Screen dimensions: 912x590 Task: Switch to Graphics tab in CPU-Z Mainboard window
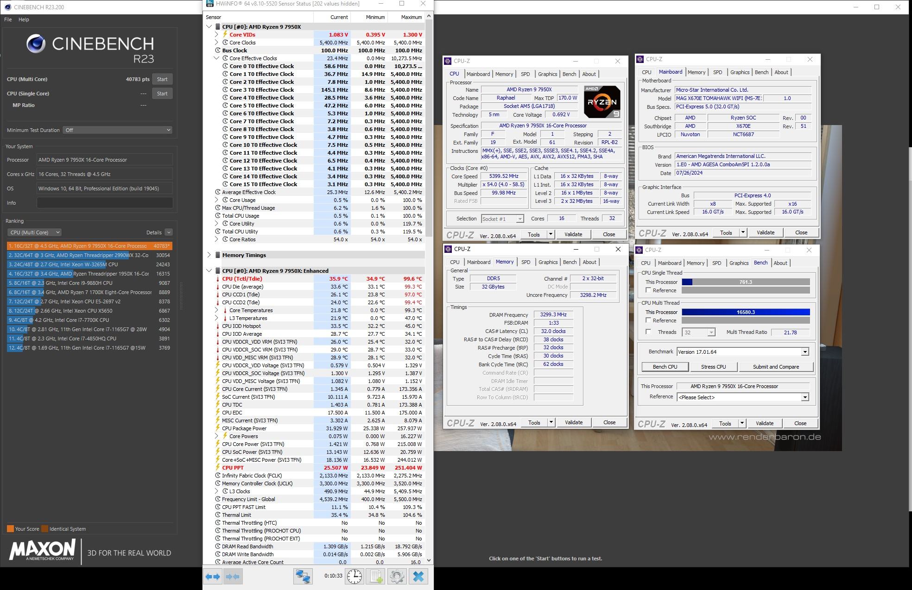pos(740,72)
